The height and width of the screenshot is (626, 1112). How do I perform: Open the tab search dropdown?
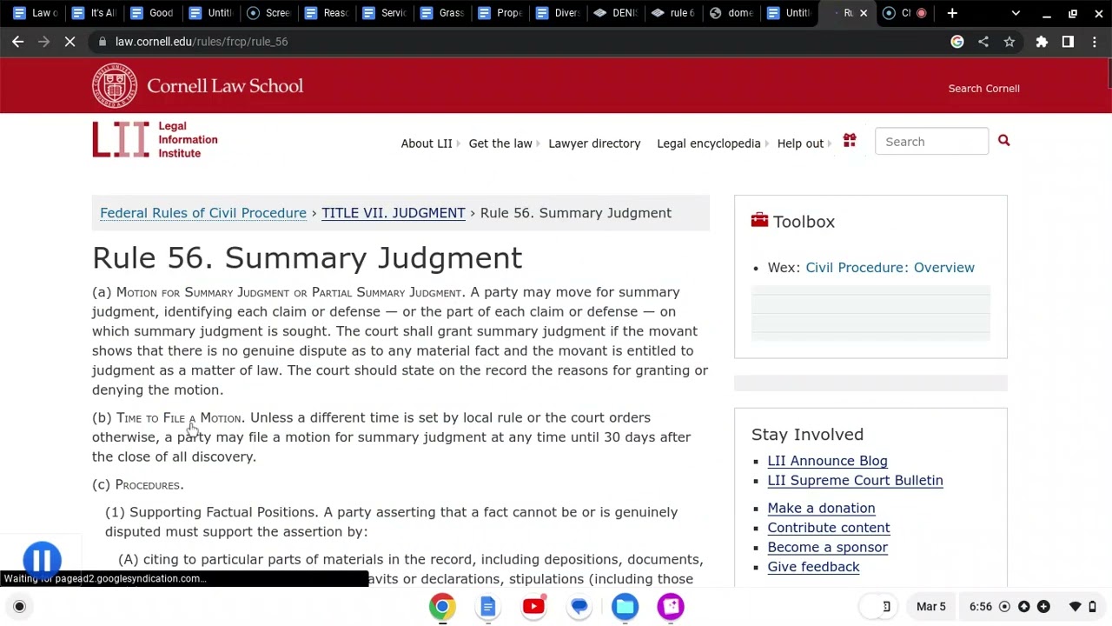point(1016,13)
